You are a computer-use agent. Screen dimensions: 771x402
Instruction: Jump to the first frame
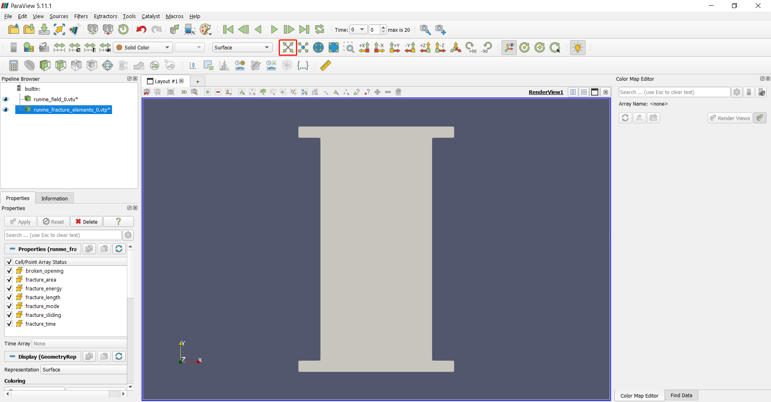(228, 29)
